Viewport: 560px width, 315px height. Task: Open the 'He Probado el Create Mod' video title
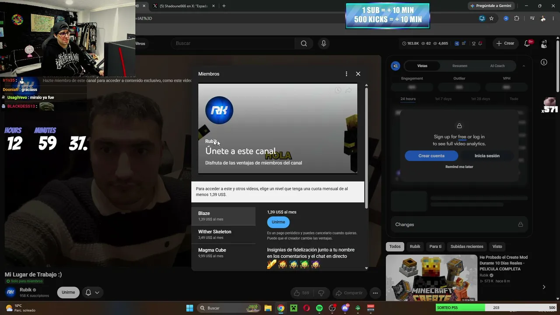[x=504, y=263]
